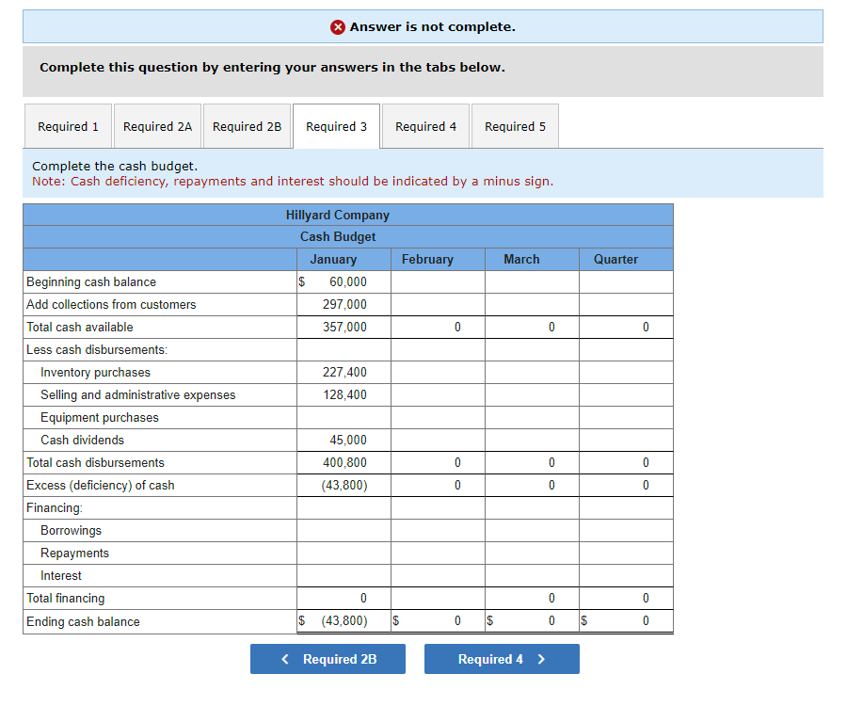The height and width of the screenshot is (722, 847).
Task: Click the March Repayments input cell
Action: (532, 553)
